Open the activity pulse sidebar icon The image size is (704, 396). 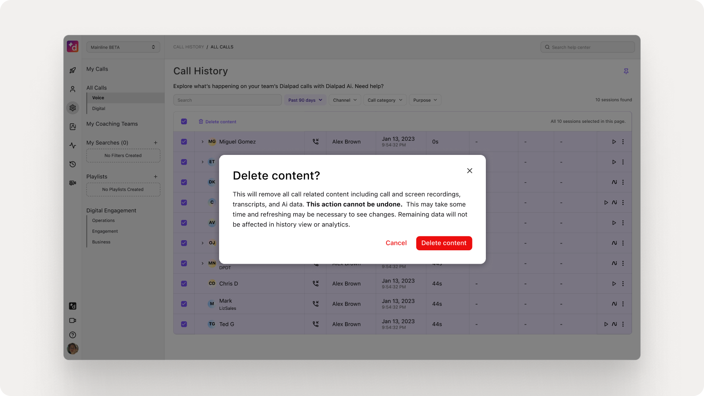(72, 145)
